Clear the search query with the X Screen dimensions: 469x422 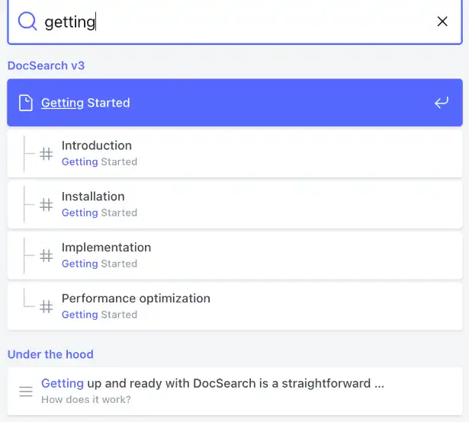[x=442, y=21]
